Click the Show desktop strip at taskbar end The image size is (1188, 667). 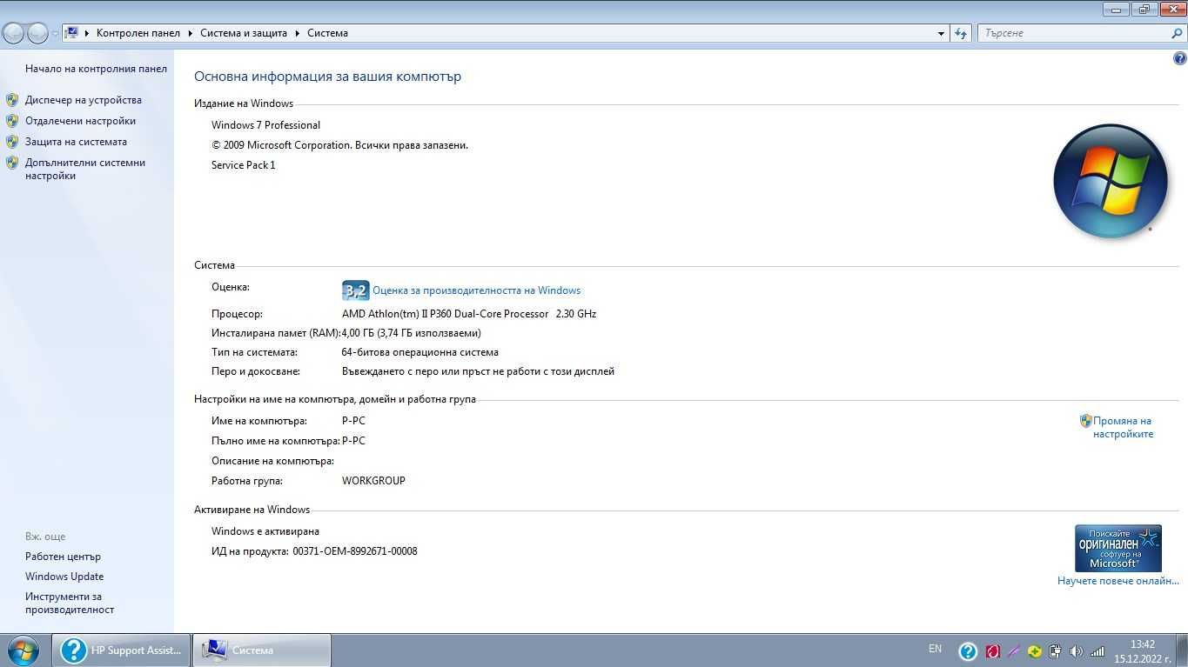1182,650
